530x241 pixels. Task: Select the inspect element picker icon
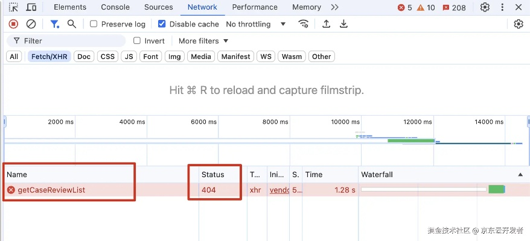point(13,7)
